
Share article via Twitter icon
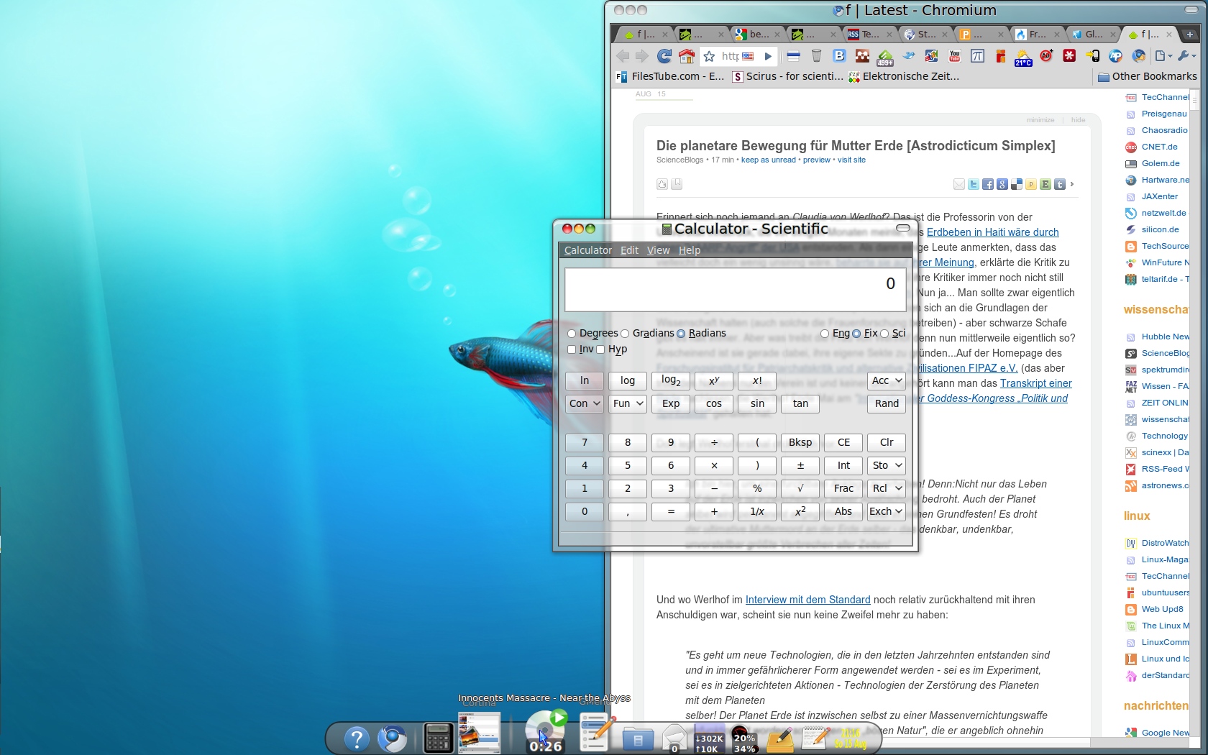pyautogui.click(x=974, y=185)
